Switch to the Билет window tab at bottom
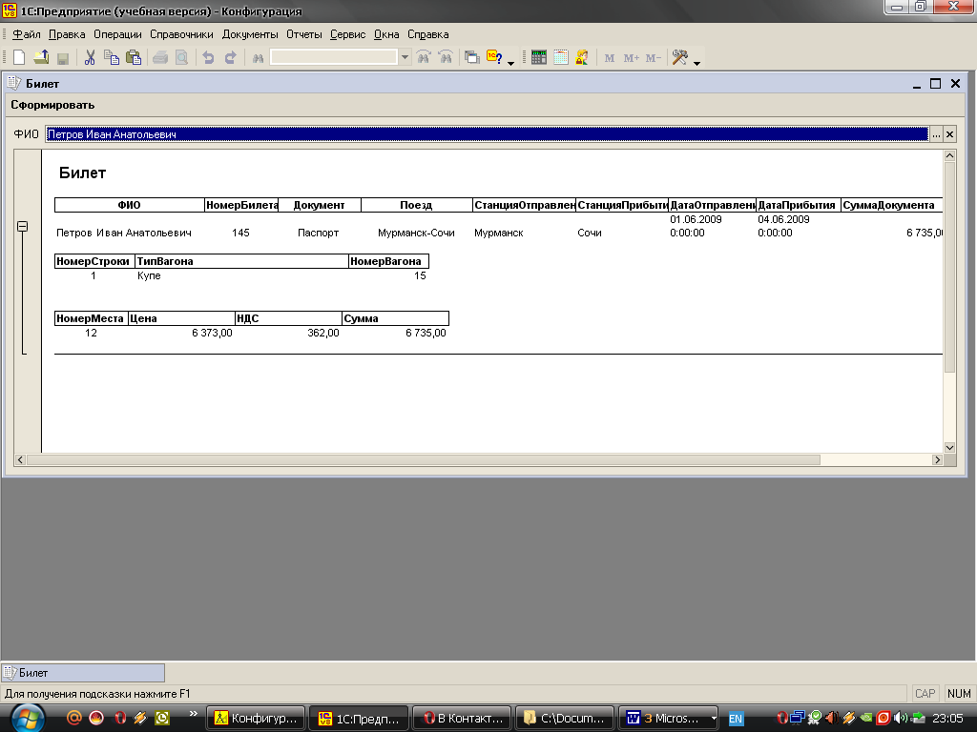This screenshot has height=732, width=977. point(82,673)
